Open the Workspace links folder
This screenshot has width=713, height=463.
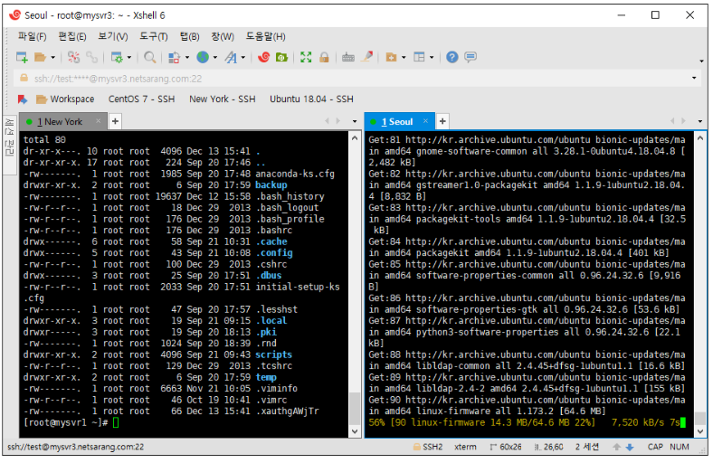[x=65, y=99]
